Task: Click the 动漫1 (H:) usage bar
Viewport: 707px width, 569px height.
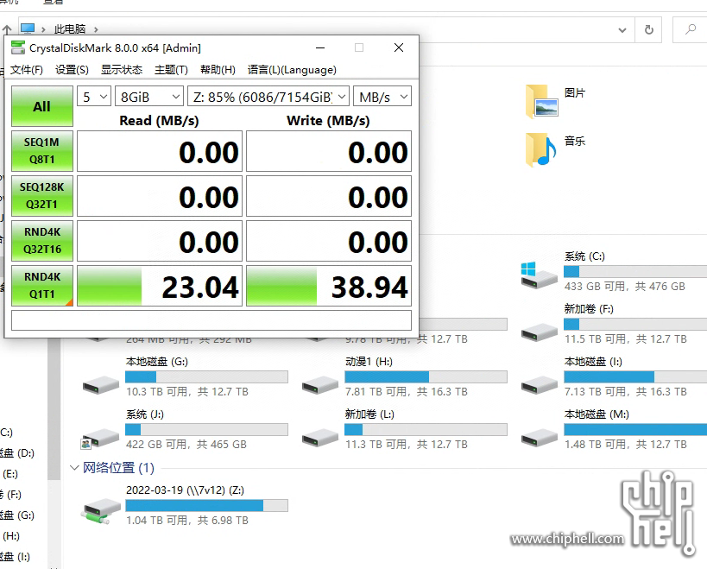Action: pyautogui.click(x=426, y=377)
